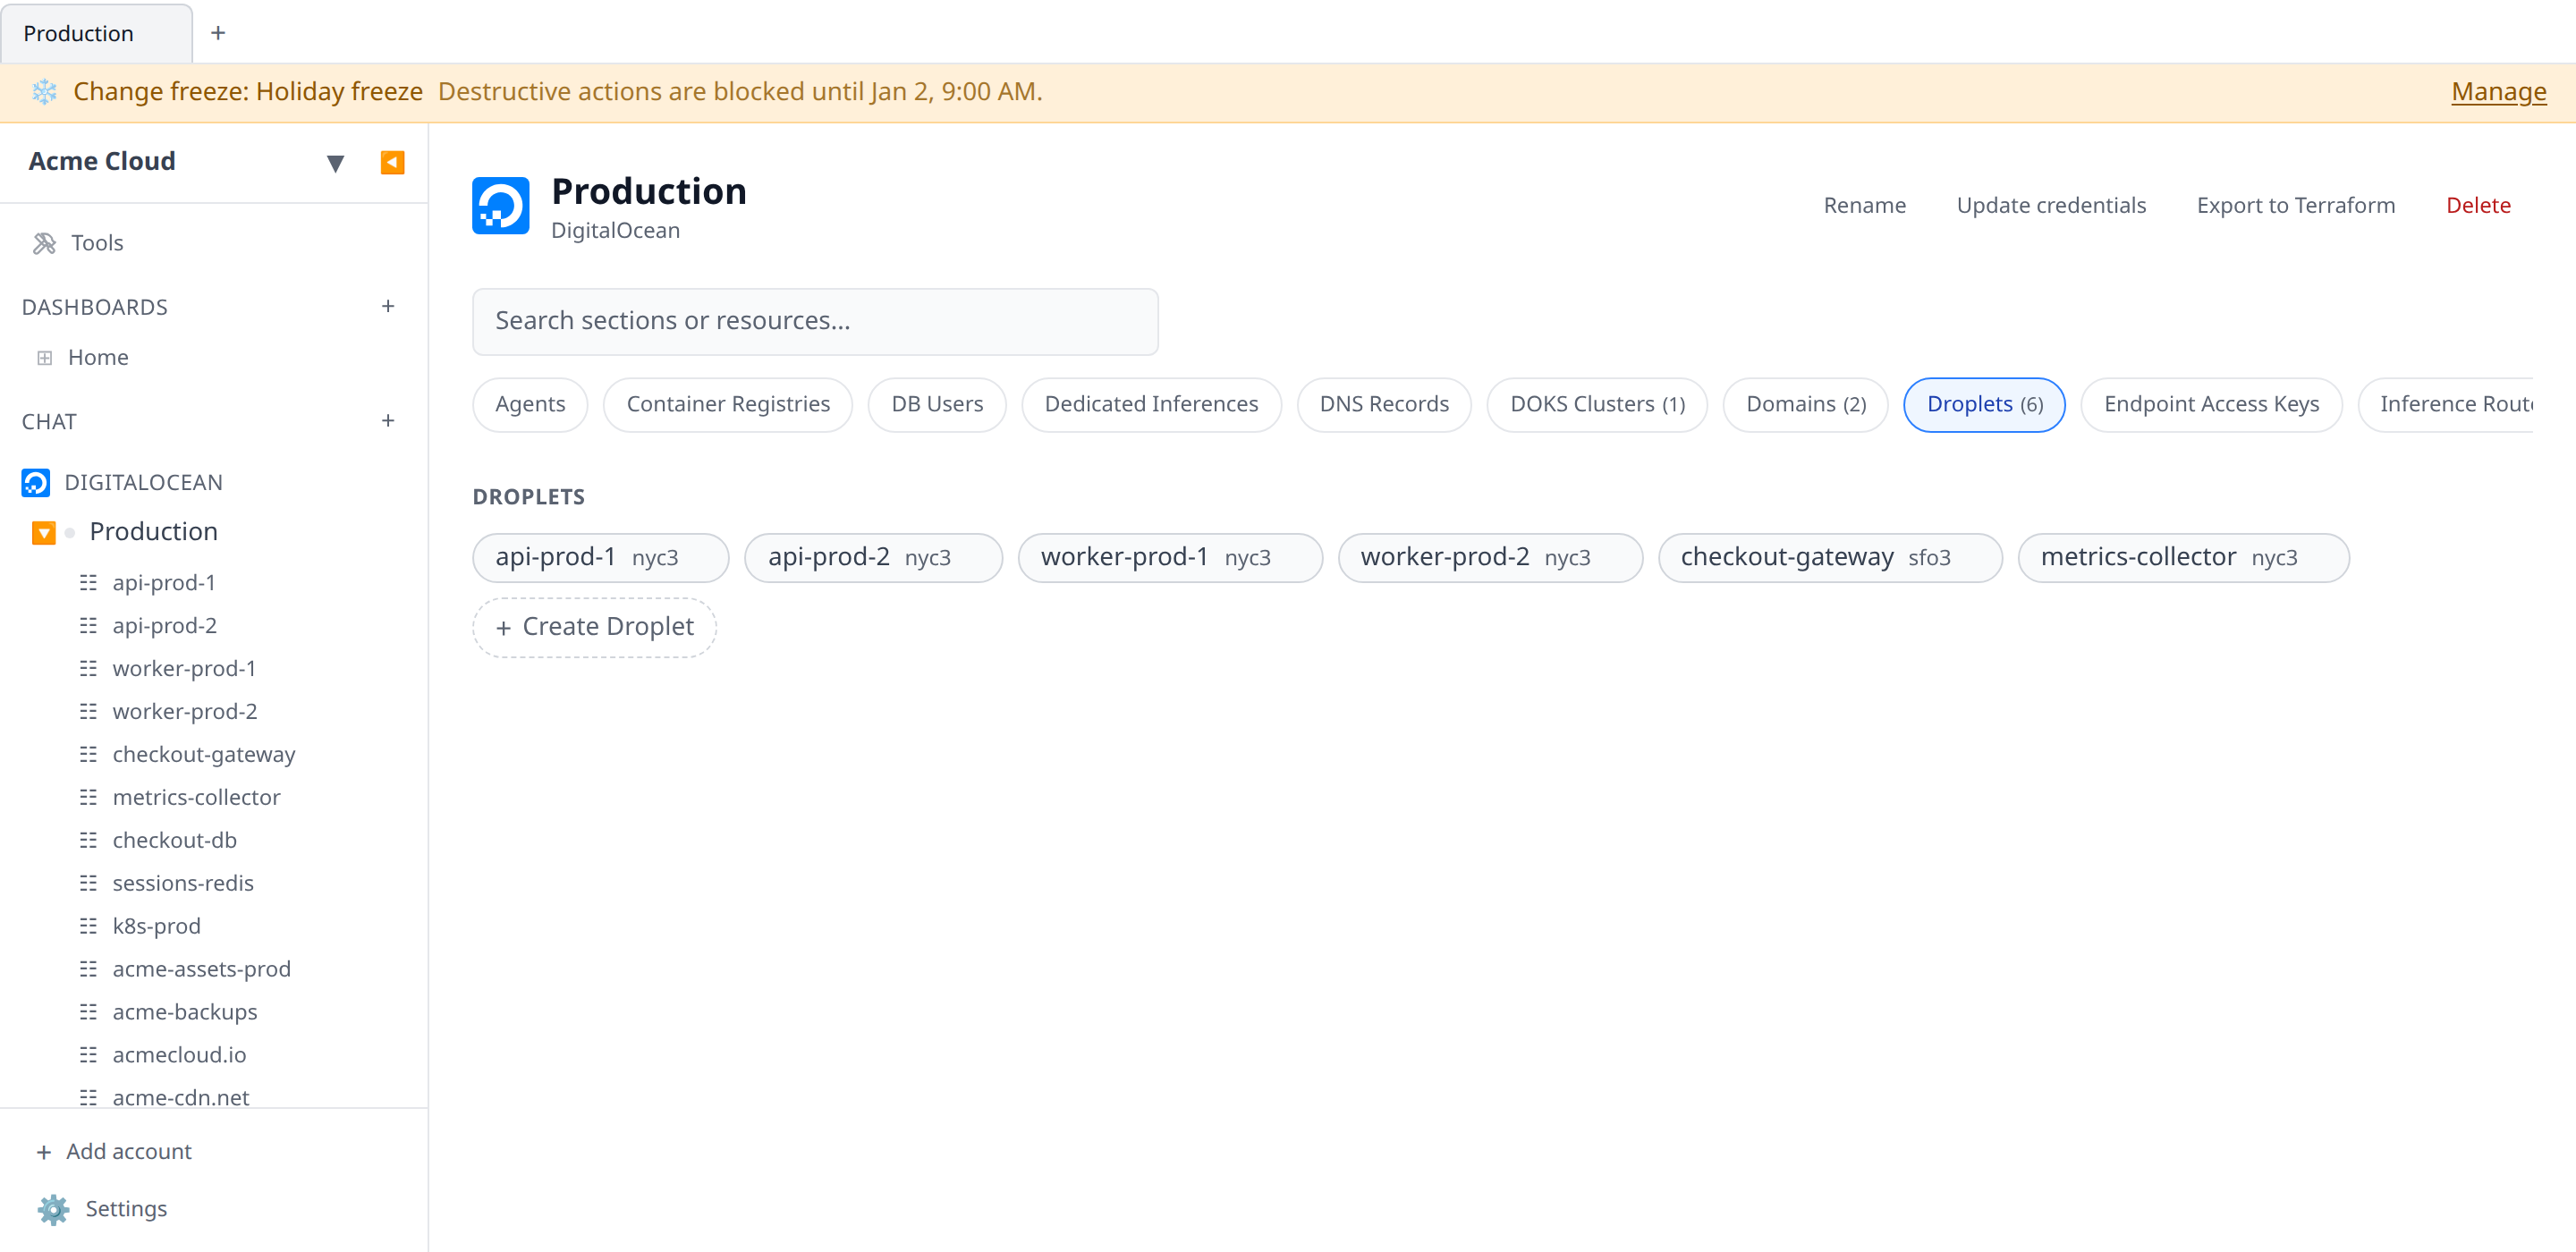
Task: Click the list icon beside acme-backups
Action: [88, 1013]
